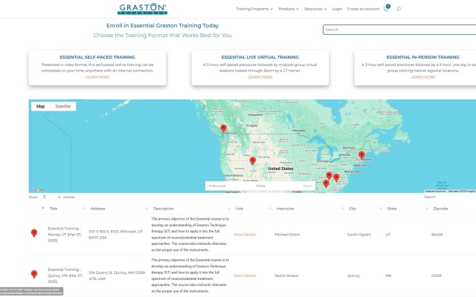Sort table by State column
This screenshot has height=297, width=476.
click(392, 209)
